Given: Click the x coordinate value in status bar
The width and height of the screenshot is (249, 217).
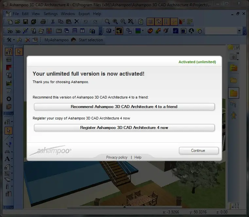Looking at the screenshot, I should pos(171,212).
